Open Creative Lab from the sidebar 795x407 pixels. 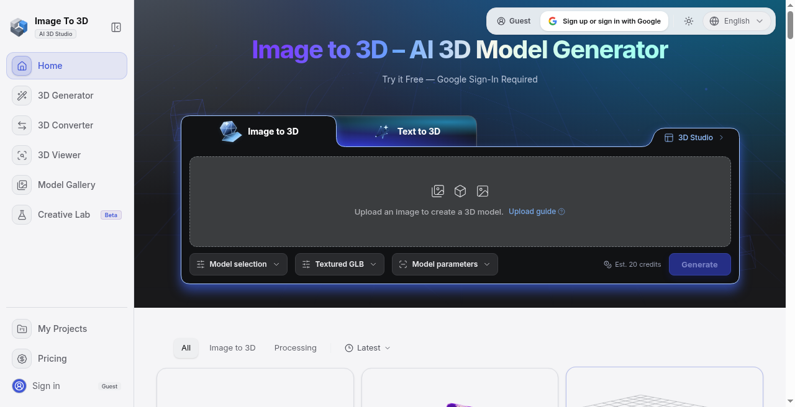tap(67, 215)
